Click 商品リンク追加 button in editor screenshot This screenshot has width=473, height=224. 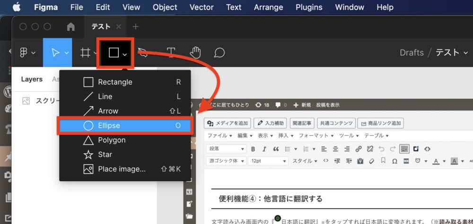point(381,123)
